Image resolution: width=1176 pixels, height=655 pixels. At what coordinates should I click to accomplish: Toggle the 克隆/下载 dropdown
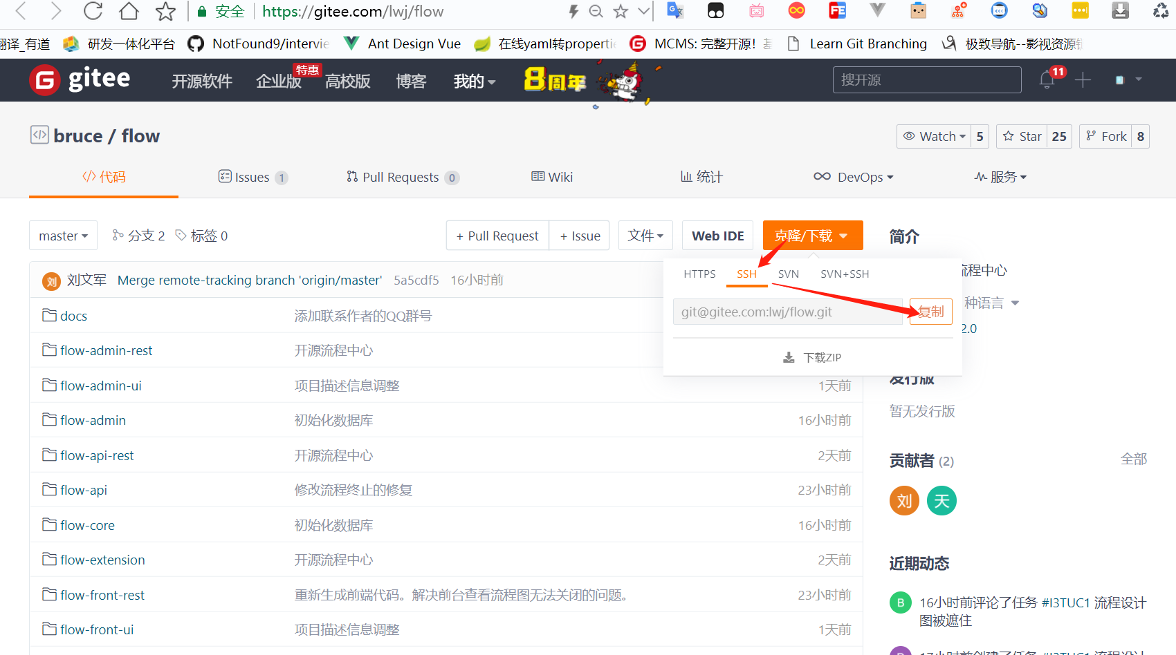[x=813, y=236]
